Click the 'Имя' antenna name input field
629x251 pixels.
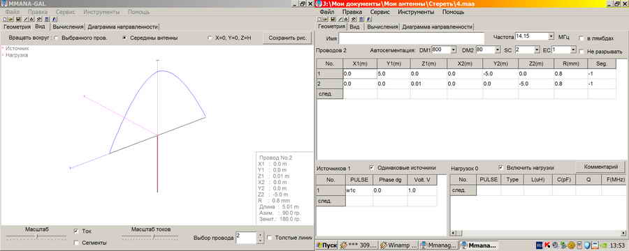tap(412, 38)
